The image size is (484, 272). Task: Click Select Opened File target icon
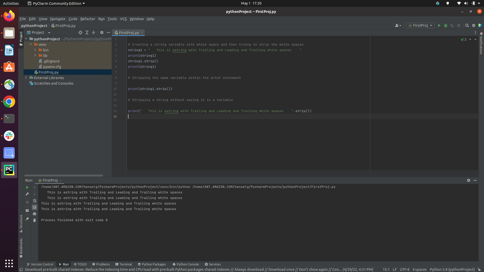point(80,32)
